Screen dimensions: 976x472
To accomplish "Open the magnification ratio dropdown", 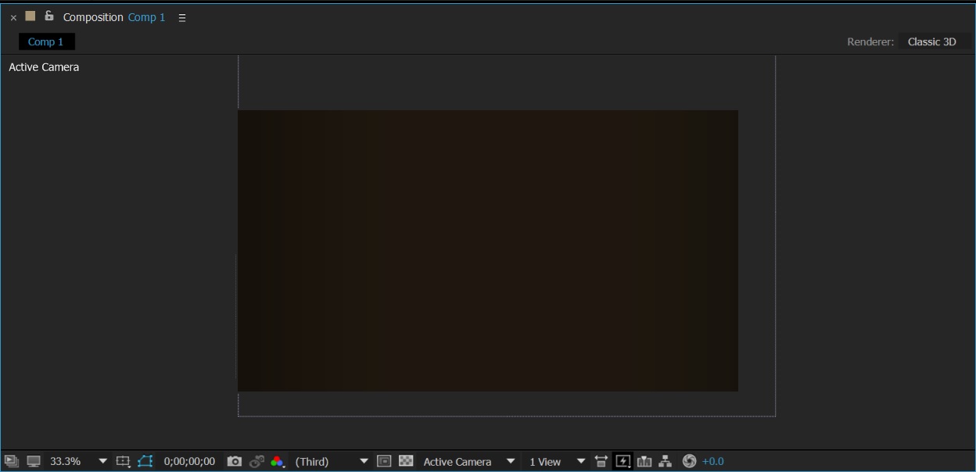I will (102, 461).
